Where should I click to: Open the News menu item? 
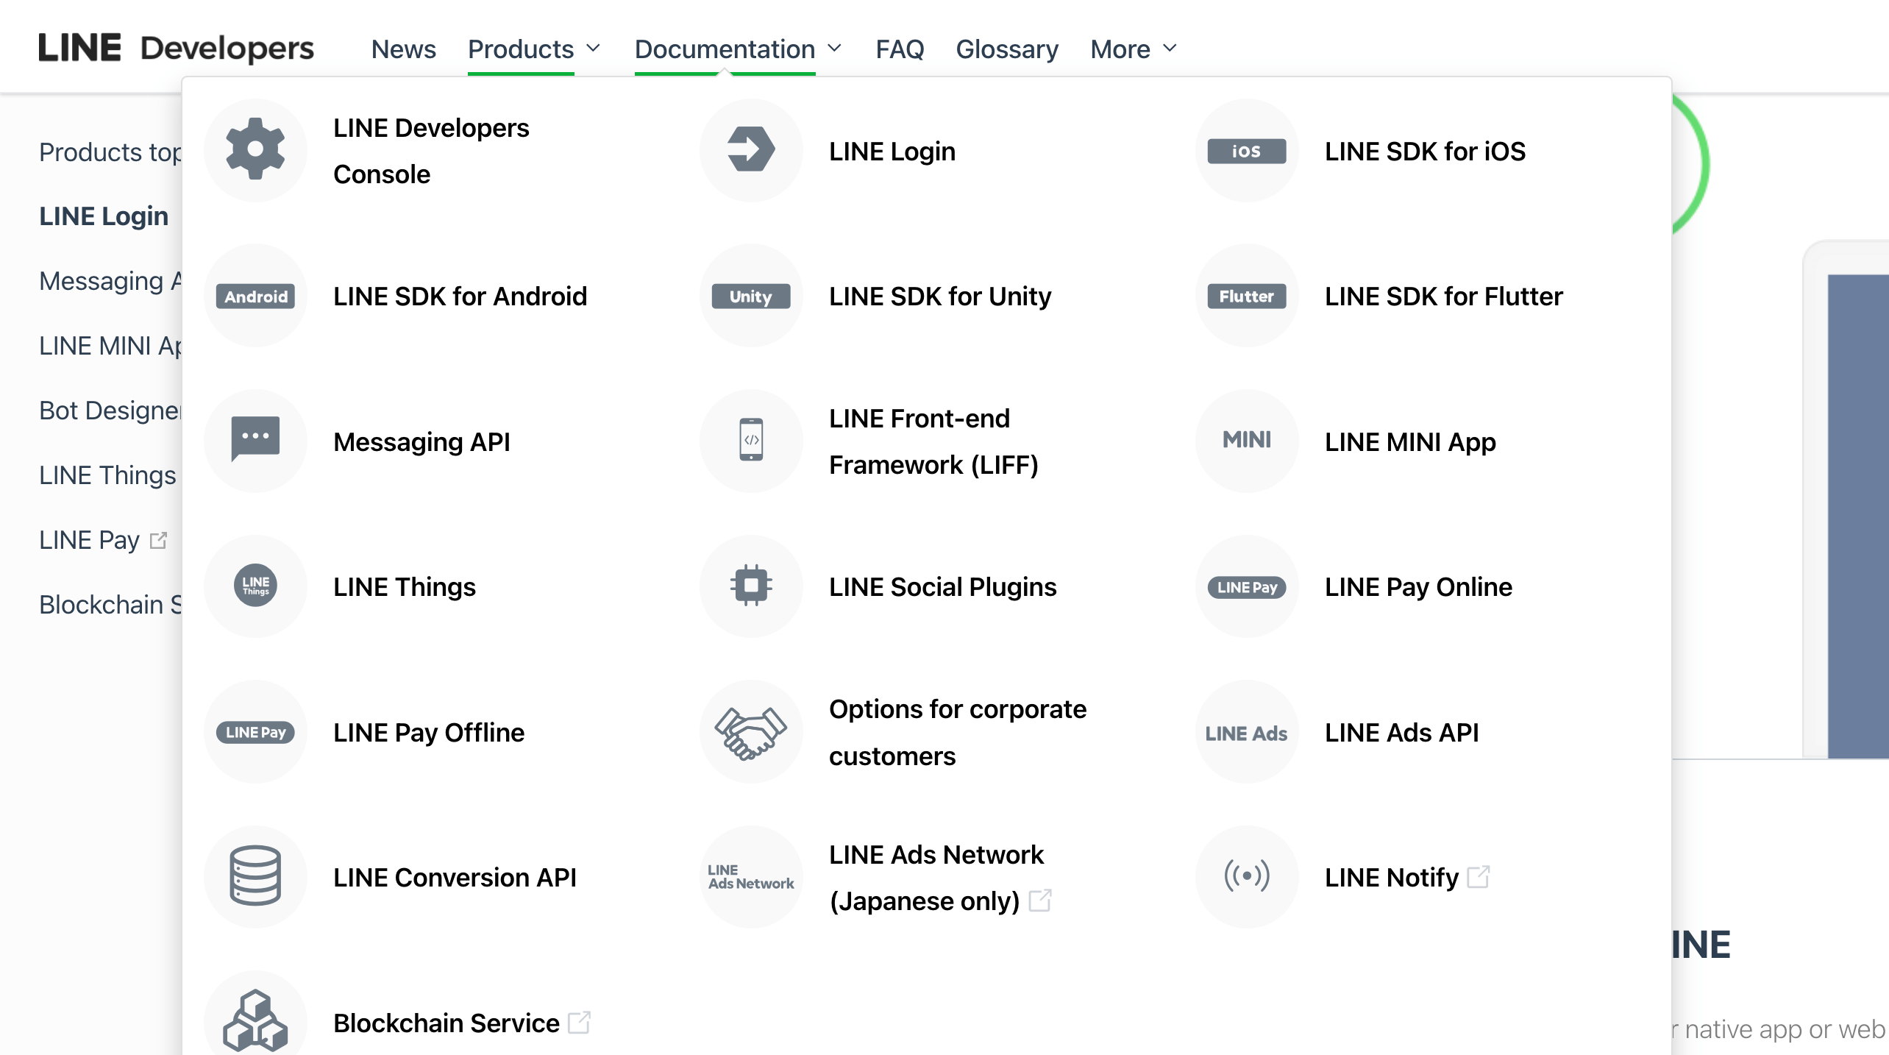click(403, 49)
